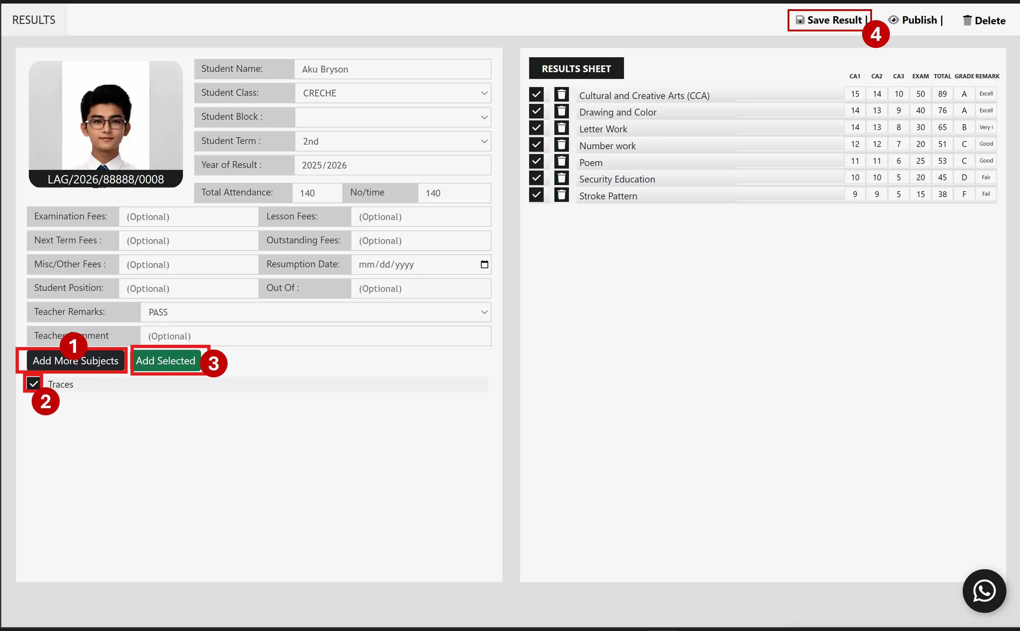Click trash icon for Security Education

point(562,178)
